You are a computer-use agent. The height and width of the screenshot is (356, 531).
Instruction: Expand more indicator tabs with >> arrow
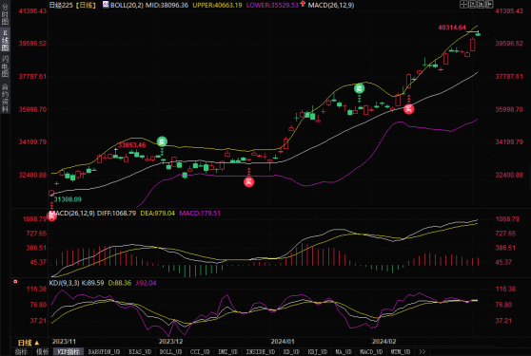422,352
